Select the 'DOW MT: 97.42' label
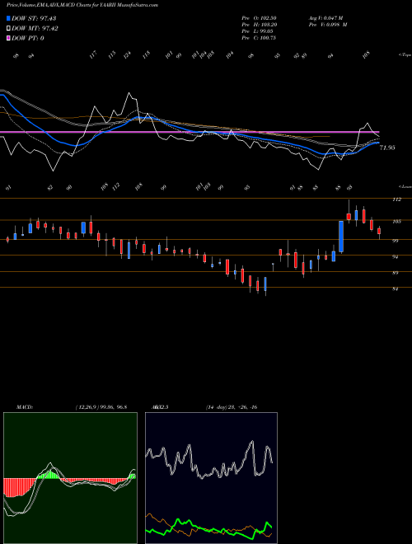Image resolution: width=412 pixels, height=544 pixels. tap(35, 29)
